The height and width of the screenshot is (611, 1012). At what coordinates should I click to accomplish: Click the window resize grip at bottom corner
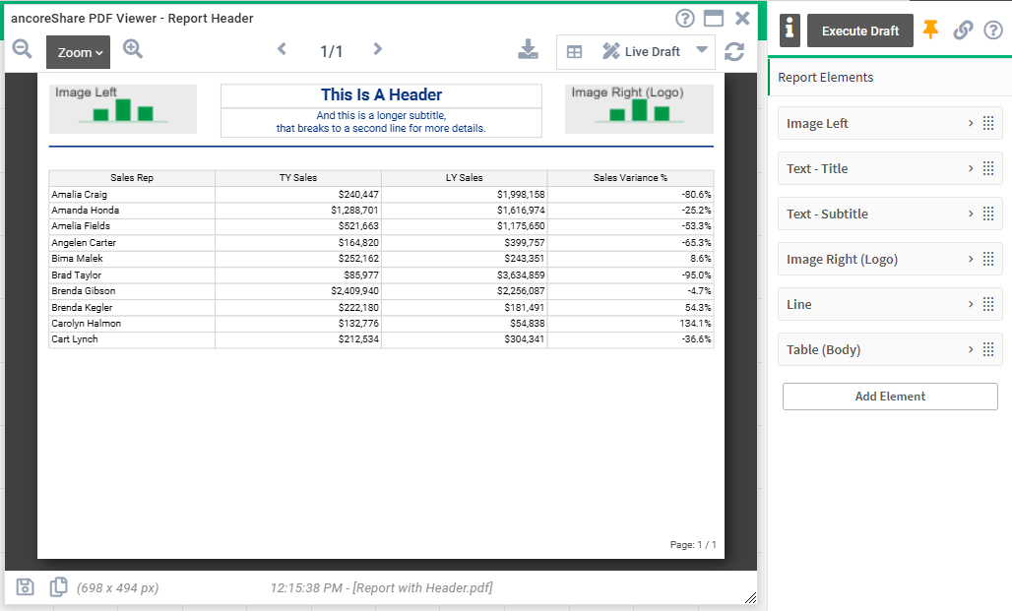click(x=750, y=597)
